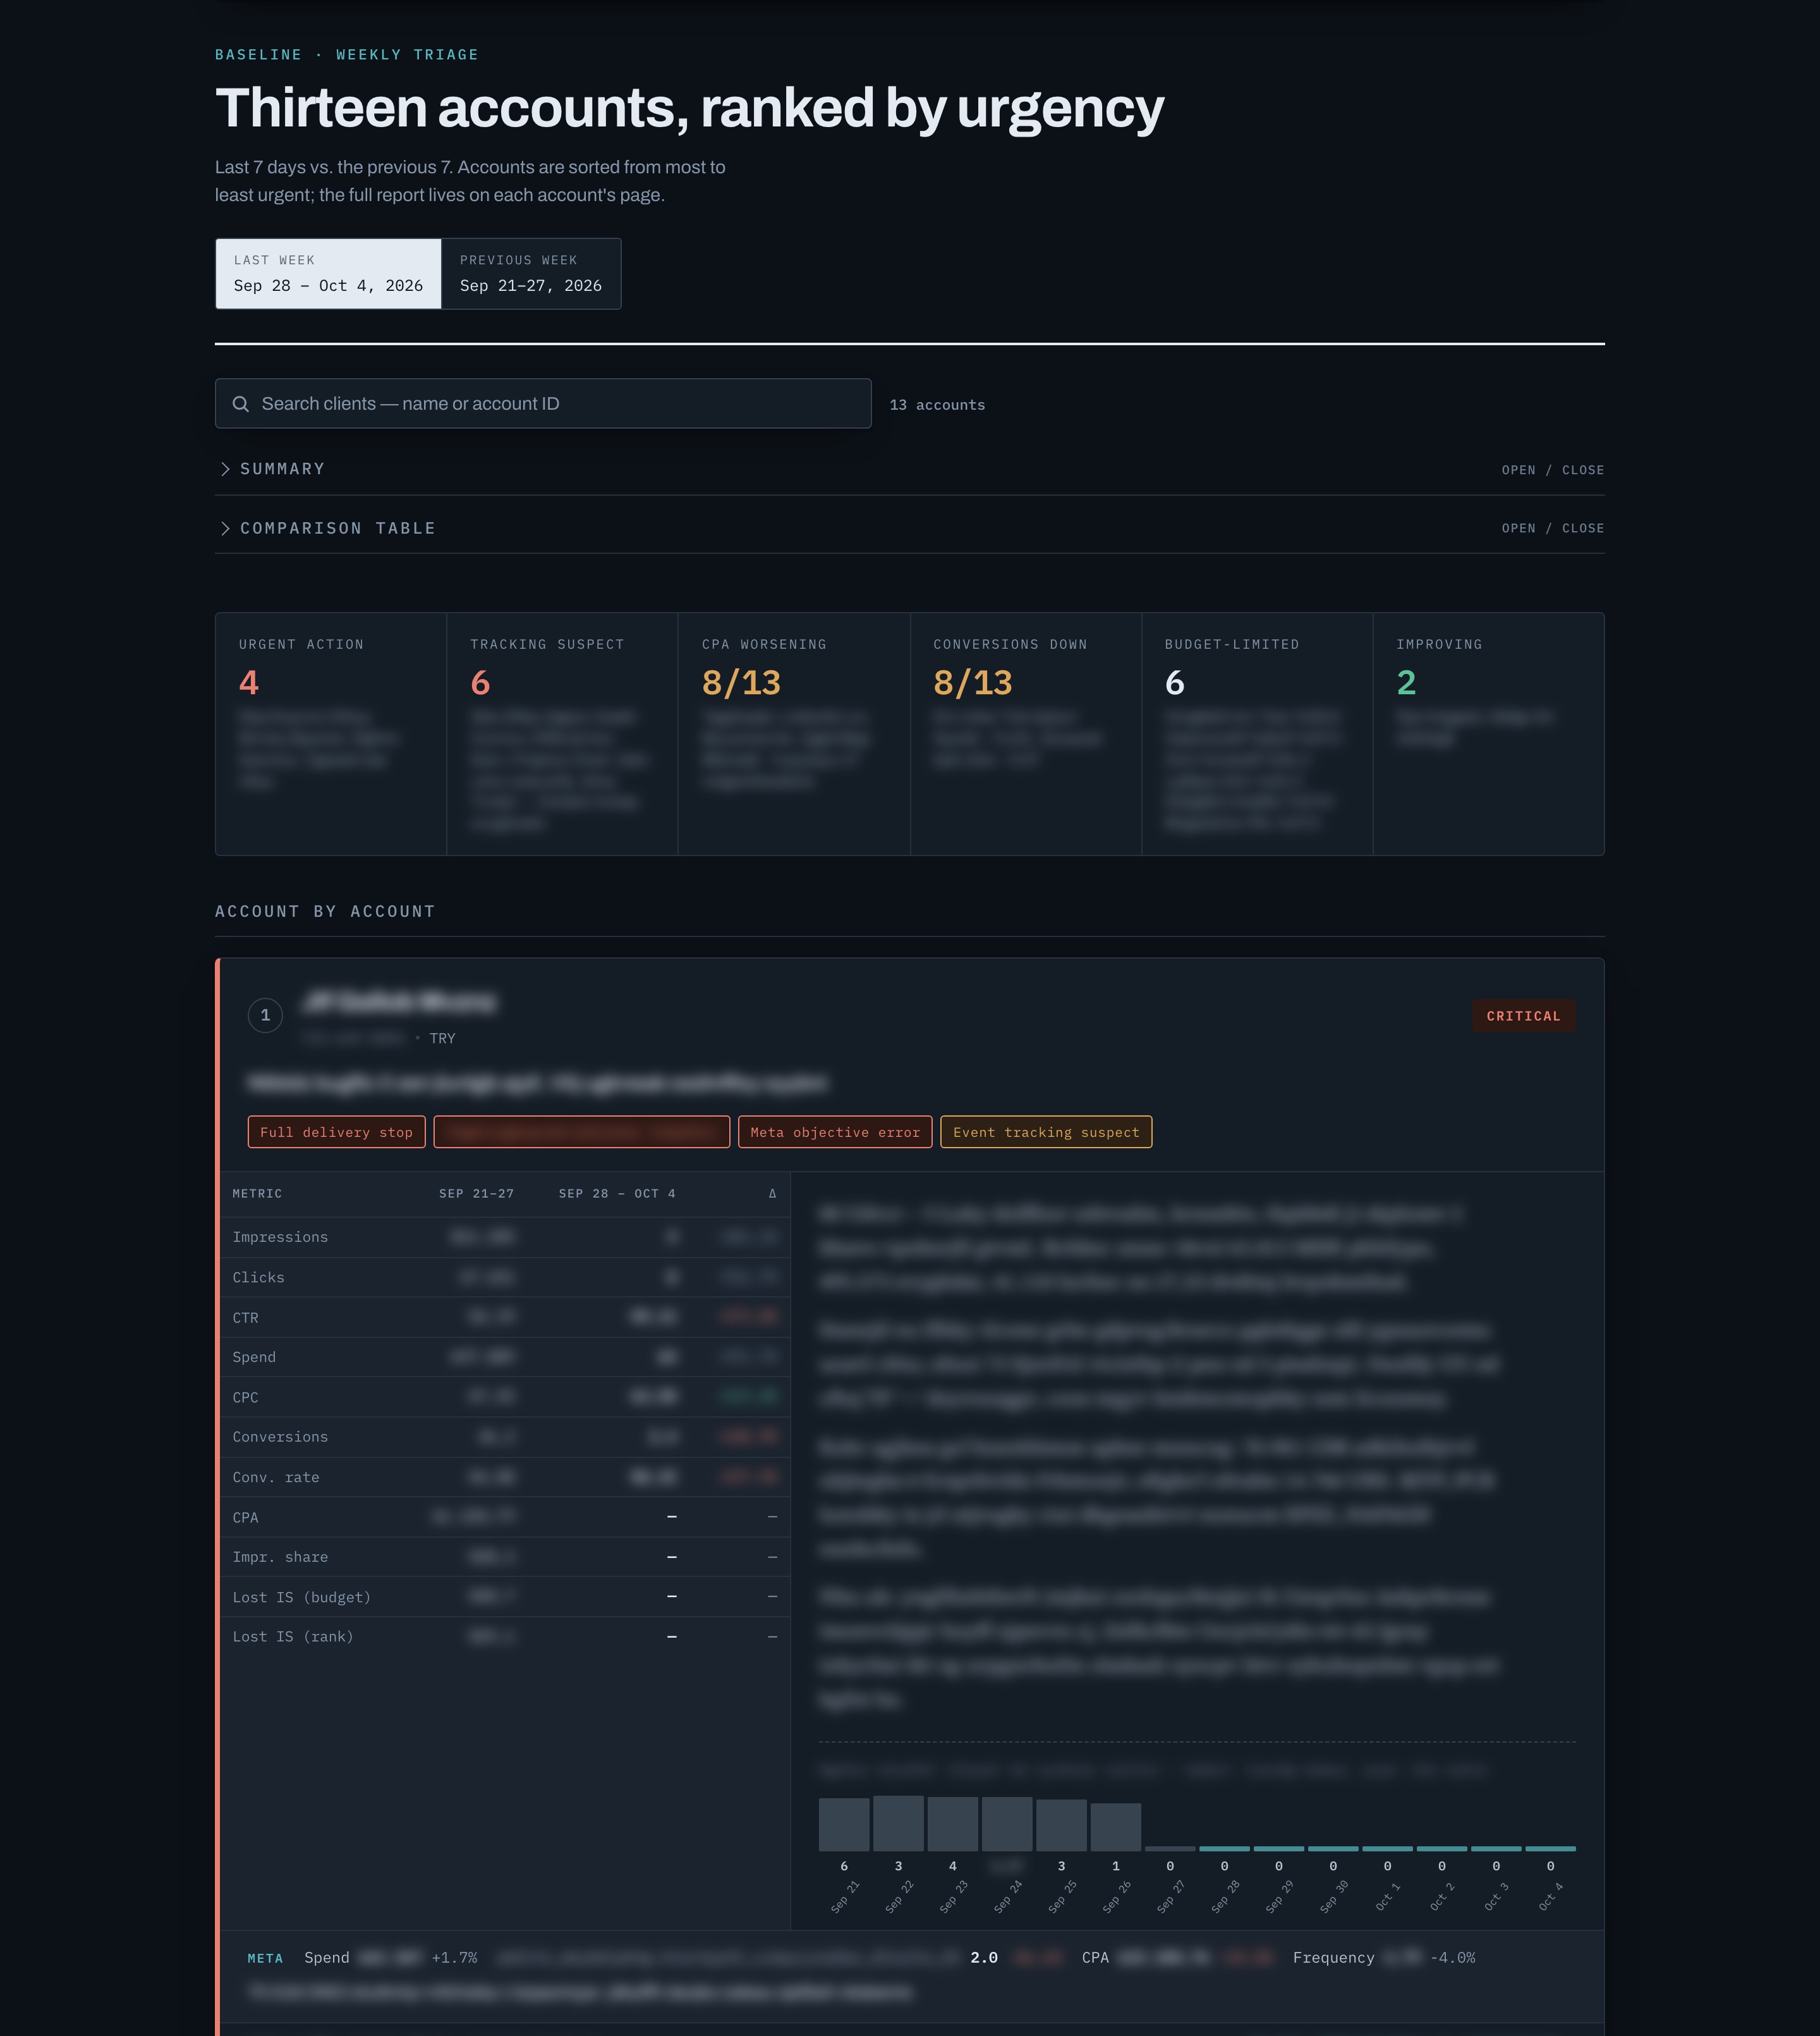Click the Budget-Limited card

click(x=1257, y=733)
